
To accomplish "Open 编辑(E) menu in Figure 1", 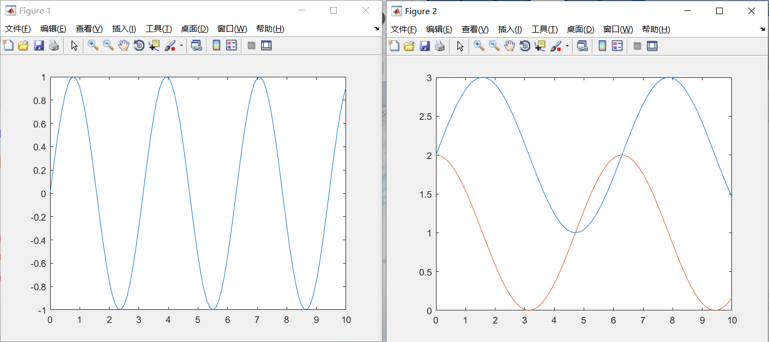I will click(53, 29).
